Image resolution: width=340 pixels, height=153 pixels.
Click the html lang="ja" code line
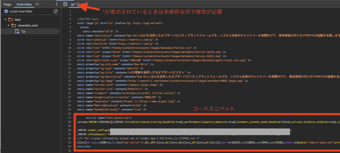point(120,23)
